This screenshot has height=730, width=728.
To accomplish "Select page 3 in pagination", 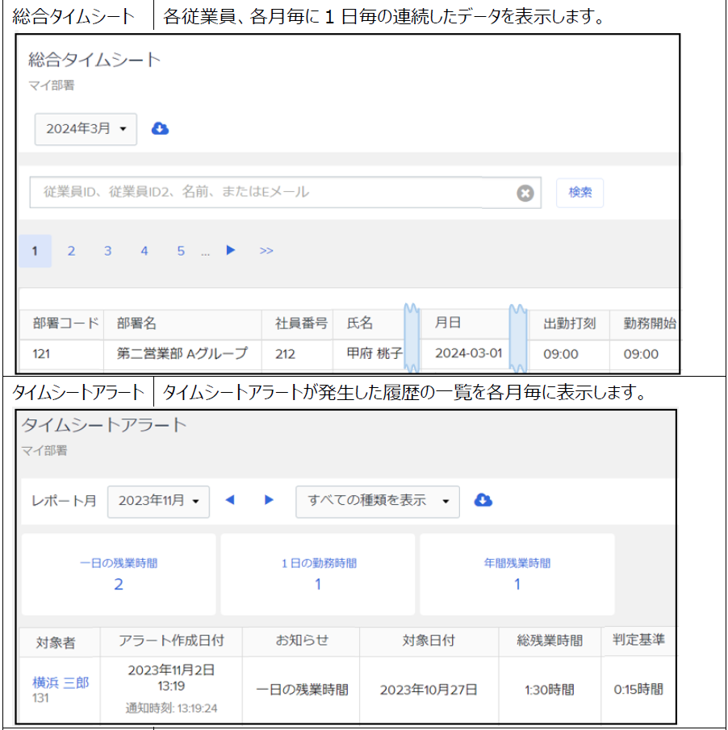I will click(107, 251).
